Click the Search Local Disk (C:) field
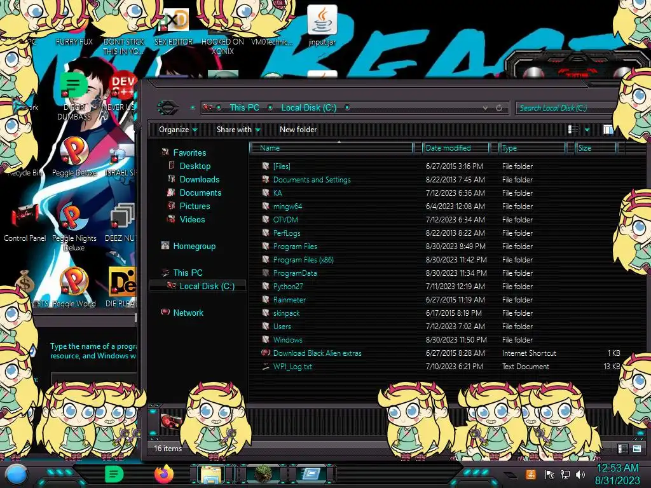The width and height of the screenshot is (651, 488). pos(566,108)
